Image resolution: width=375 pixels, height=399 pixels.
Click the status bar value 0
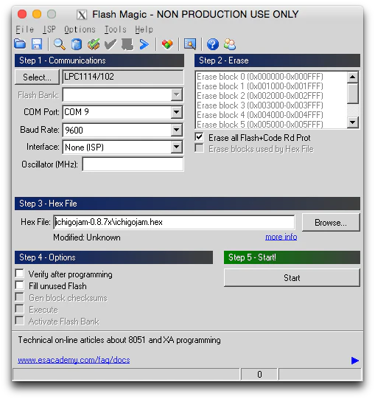pyautogui.click(x=259, y=375)
